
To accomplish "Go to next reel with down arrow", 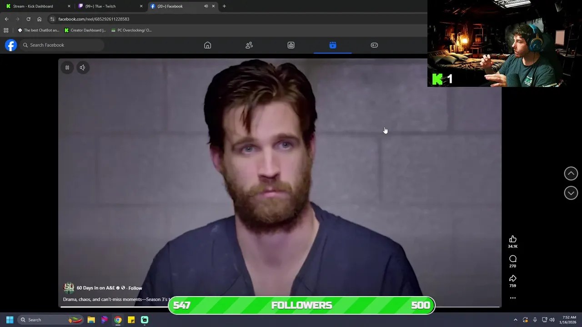I will tap(571, 193).
